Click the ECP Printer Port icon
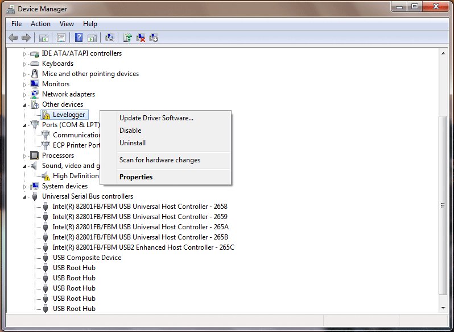454x332 pixels. click(x=46, y=145)
